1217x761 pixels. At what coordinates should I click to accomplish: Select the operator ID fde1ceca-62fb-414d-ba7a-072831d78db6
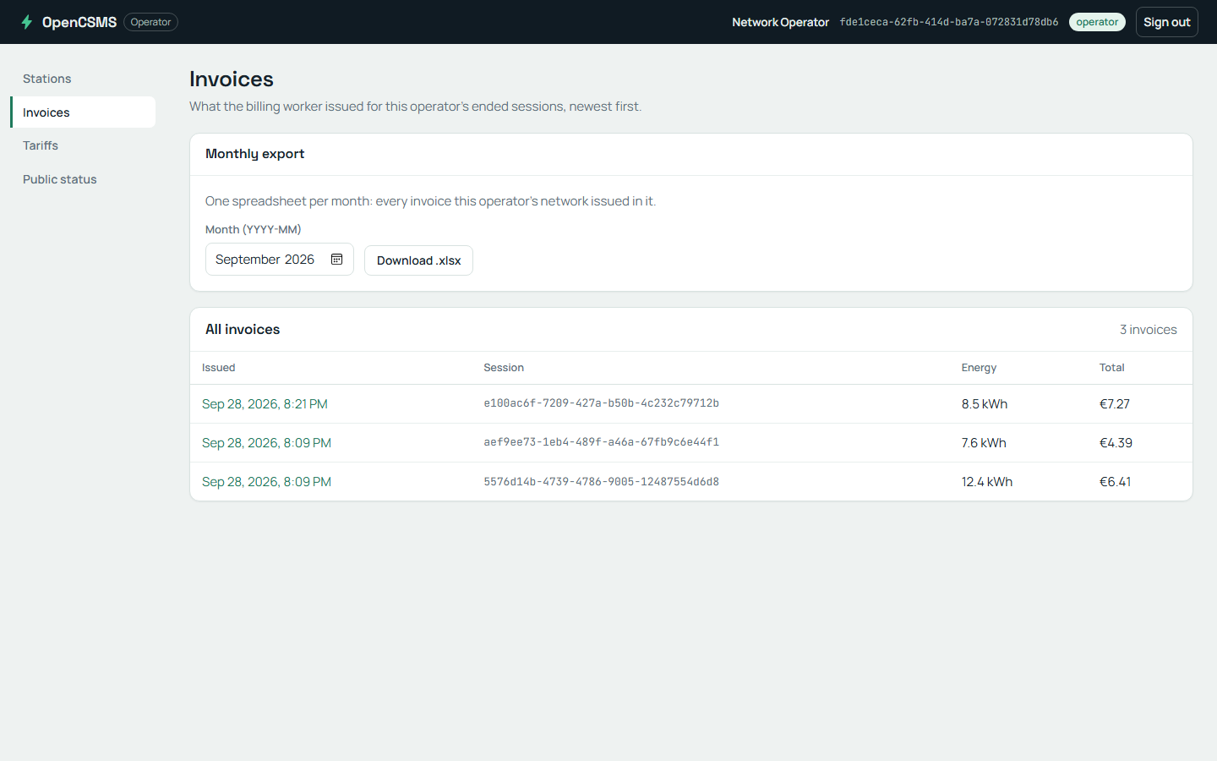click(x=949, y=22)
